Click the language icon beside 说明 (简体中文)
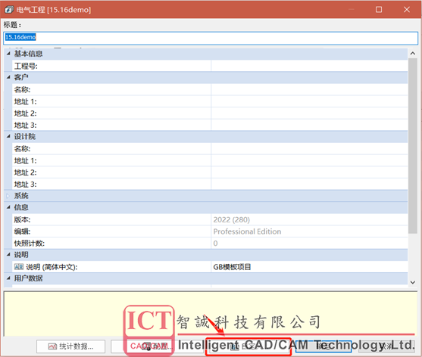The image size is (422, 357). coord(19,267)
